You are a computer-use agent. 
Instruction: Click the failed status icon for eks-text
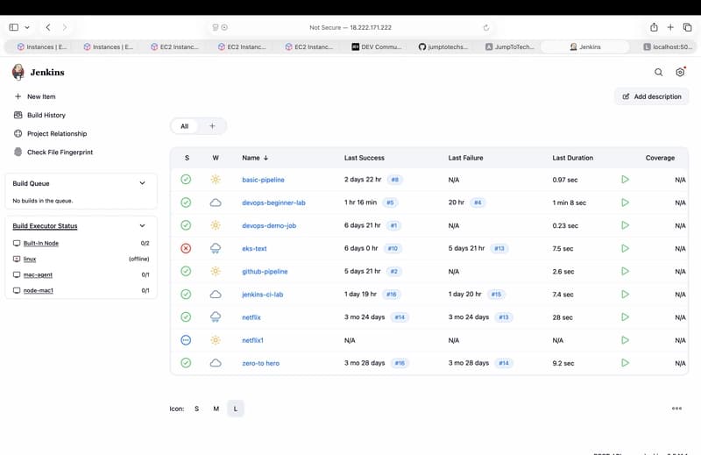[x=186, y=248]
